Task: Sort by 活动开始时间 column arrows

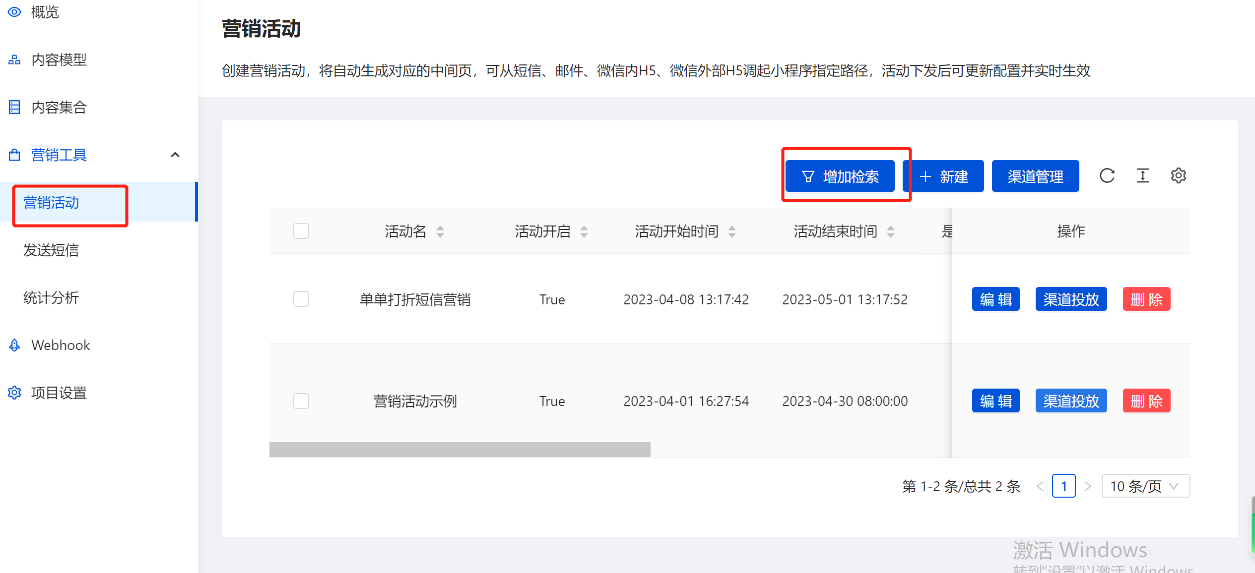Action: 731,231
